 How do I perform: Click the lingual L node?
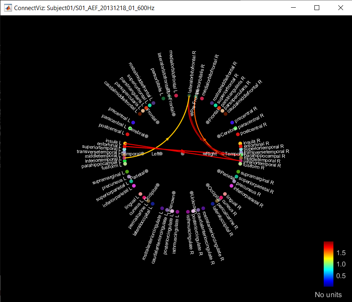coord(141,194)
